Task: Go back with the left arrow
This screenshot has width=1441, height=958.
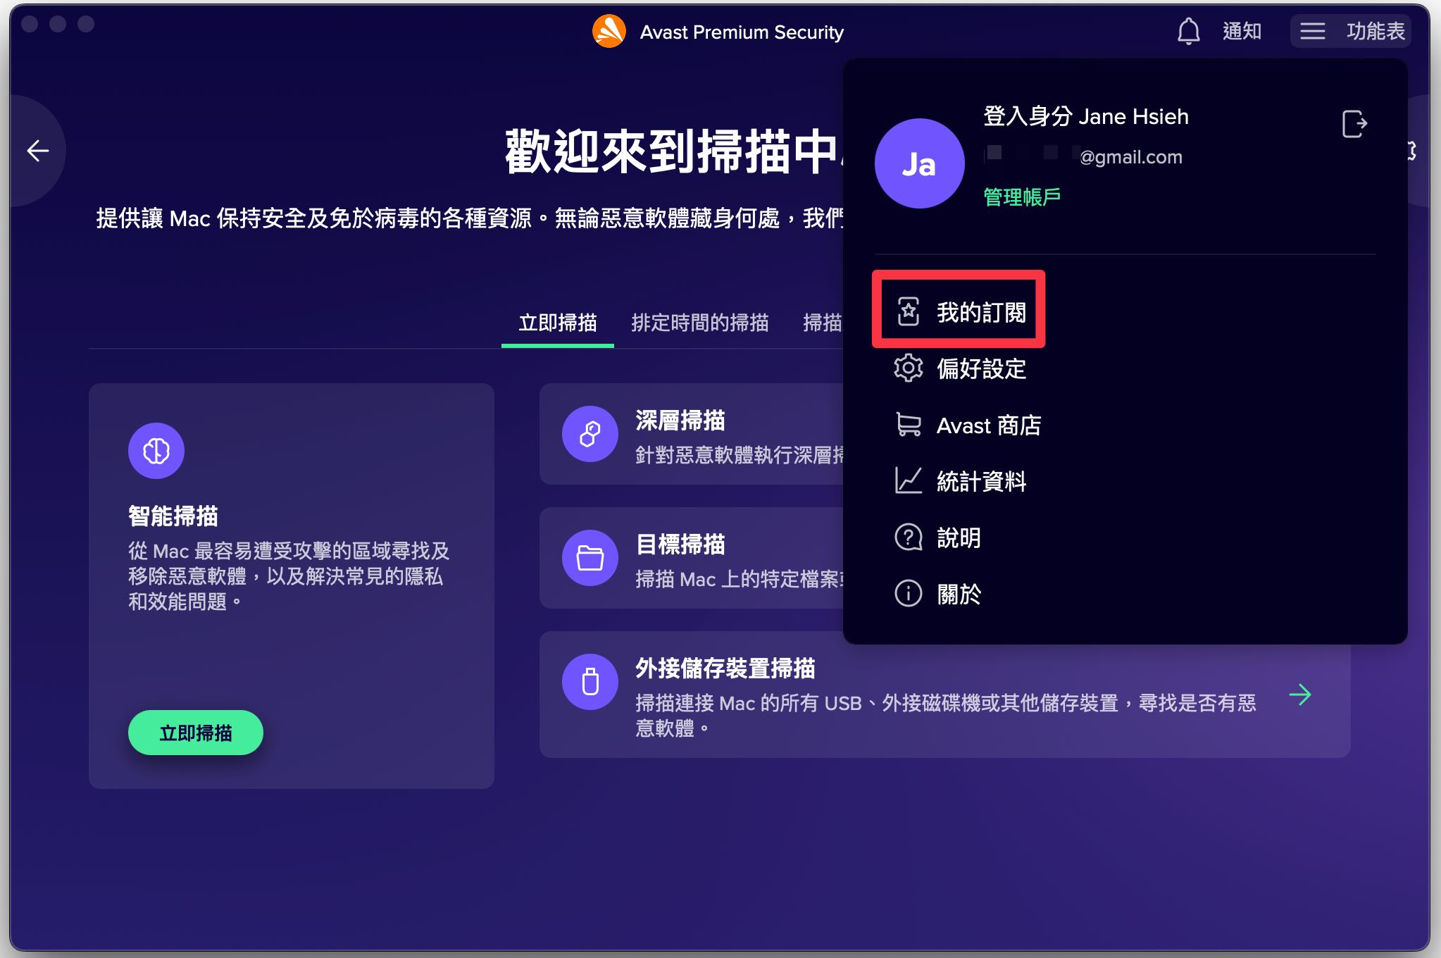Action: point(38,150)
